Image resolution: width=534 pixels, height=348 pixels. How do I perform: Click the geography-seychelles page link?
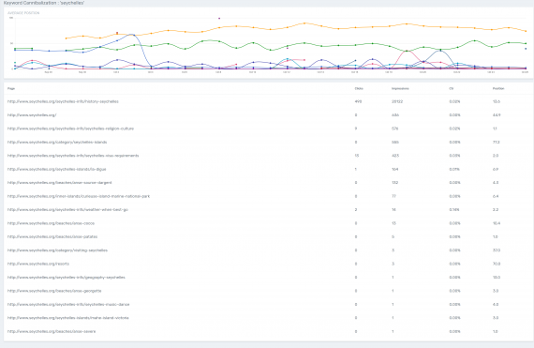tap(67, 278)
